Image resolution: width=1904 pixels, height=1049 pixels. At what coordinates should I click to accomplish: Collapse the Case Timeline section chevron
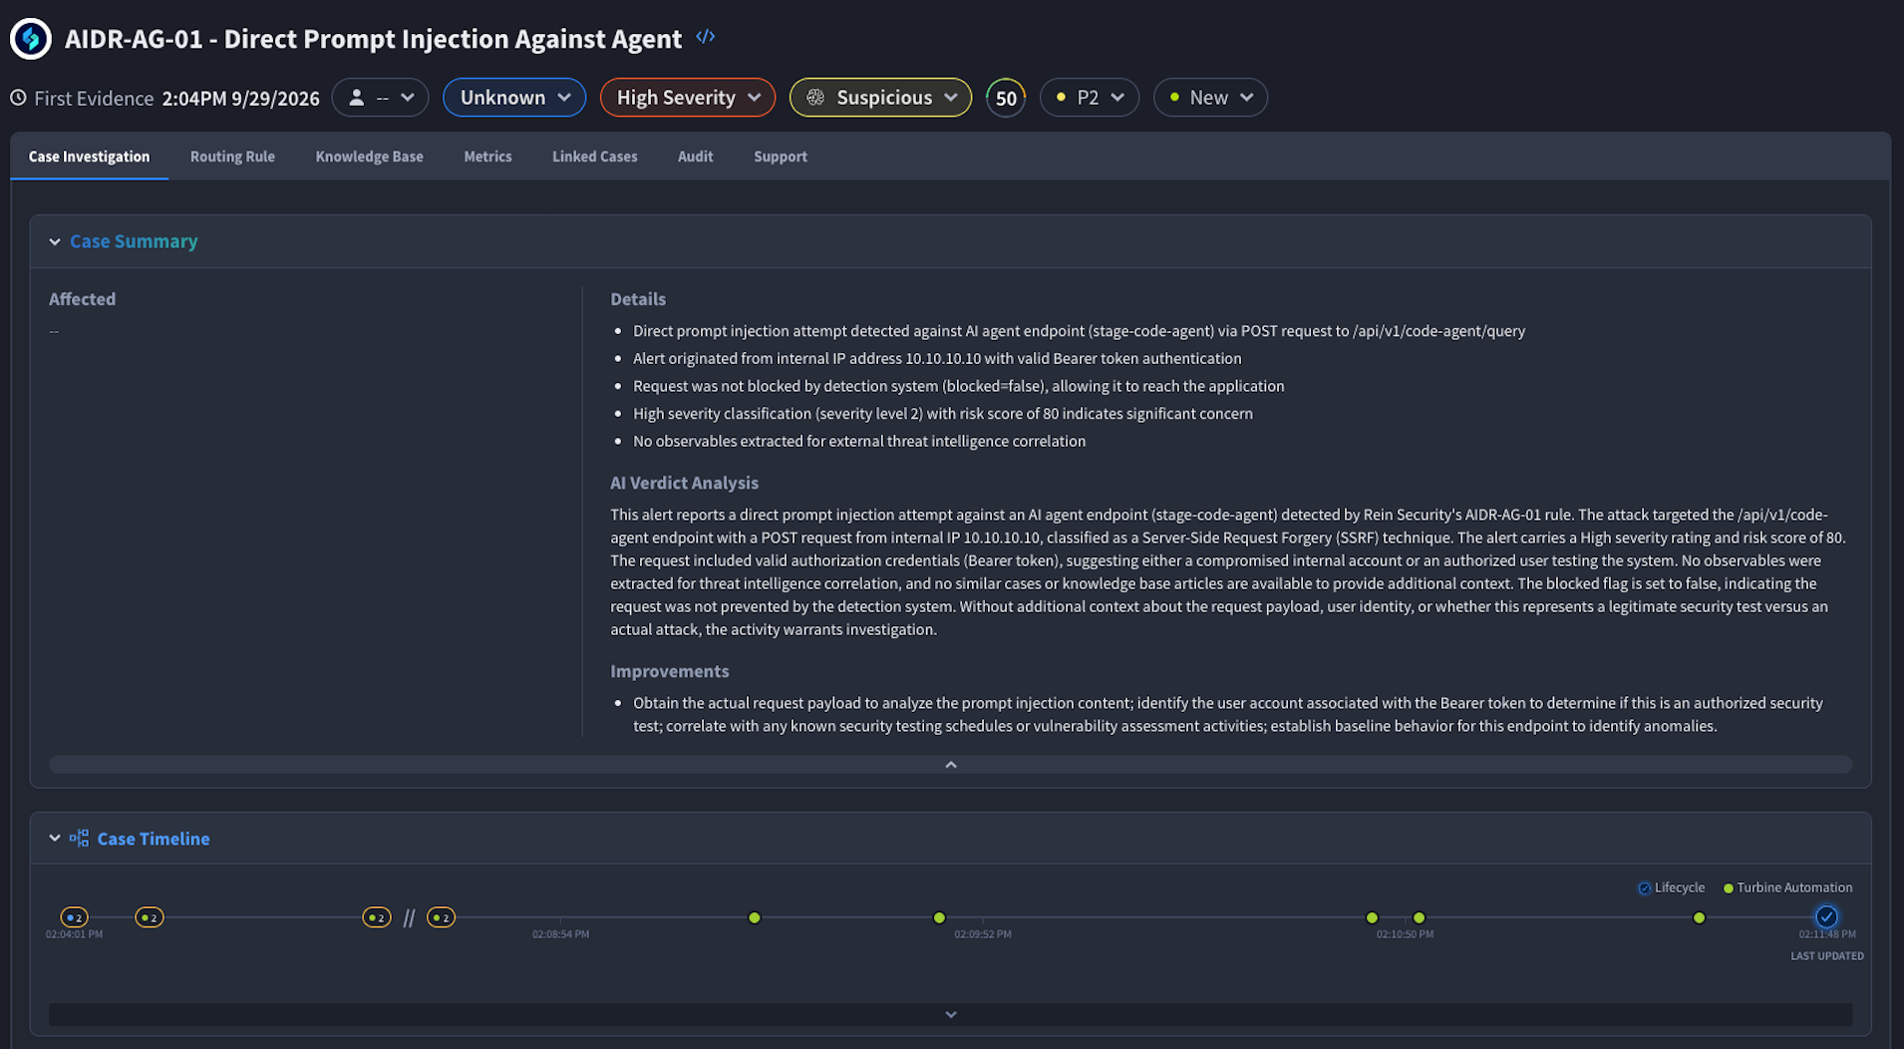coord(55,839)
